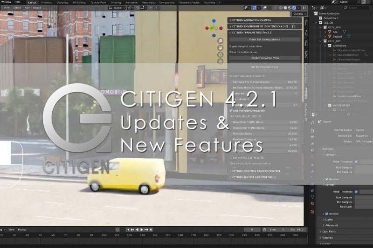Image resolution: width=373 pixels, height=248 pixels.
Task: Click Toggle Proxy/Real View button
Action: click(x=264, y=58)
